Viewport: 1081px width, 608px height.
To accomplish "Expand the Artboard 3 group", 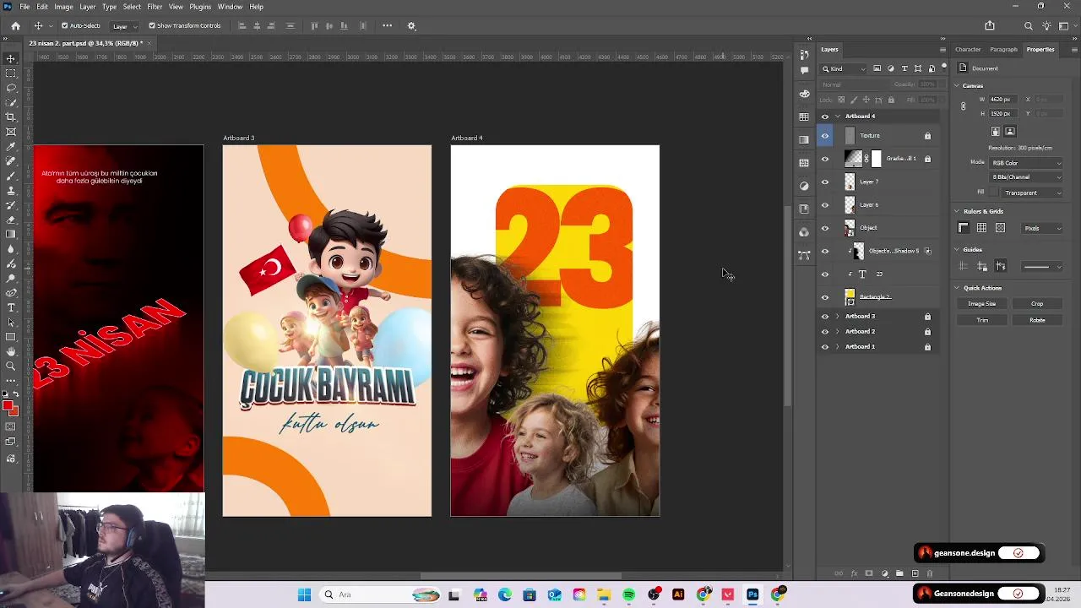I will 838,317.
